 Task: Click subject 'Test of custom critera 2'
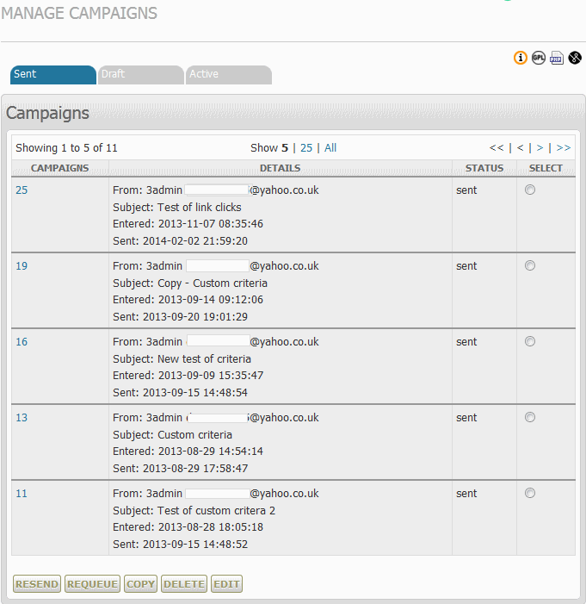(216, 511)
